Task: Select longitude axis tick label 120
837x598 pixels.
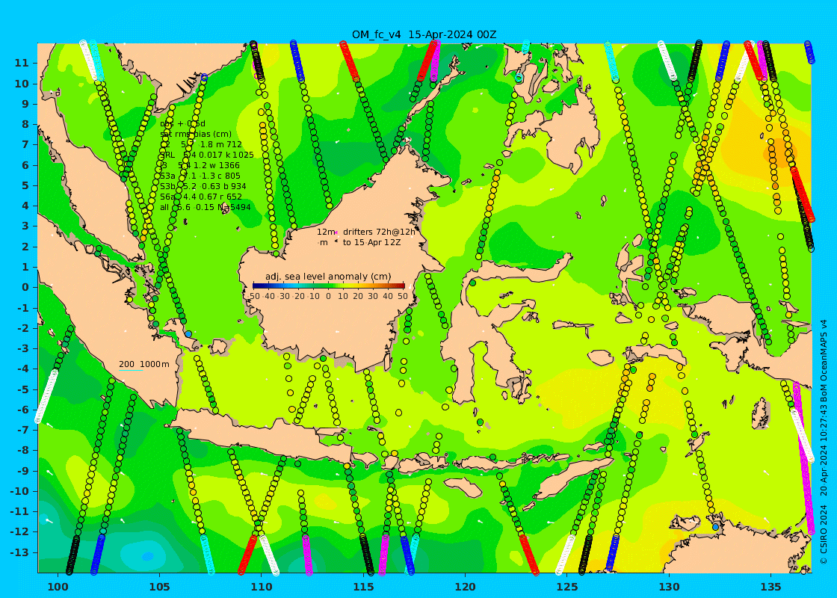Action: 465,588
